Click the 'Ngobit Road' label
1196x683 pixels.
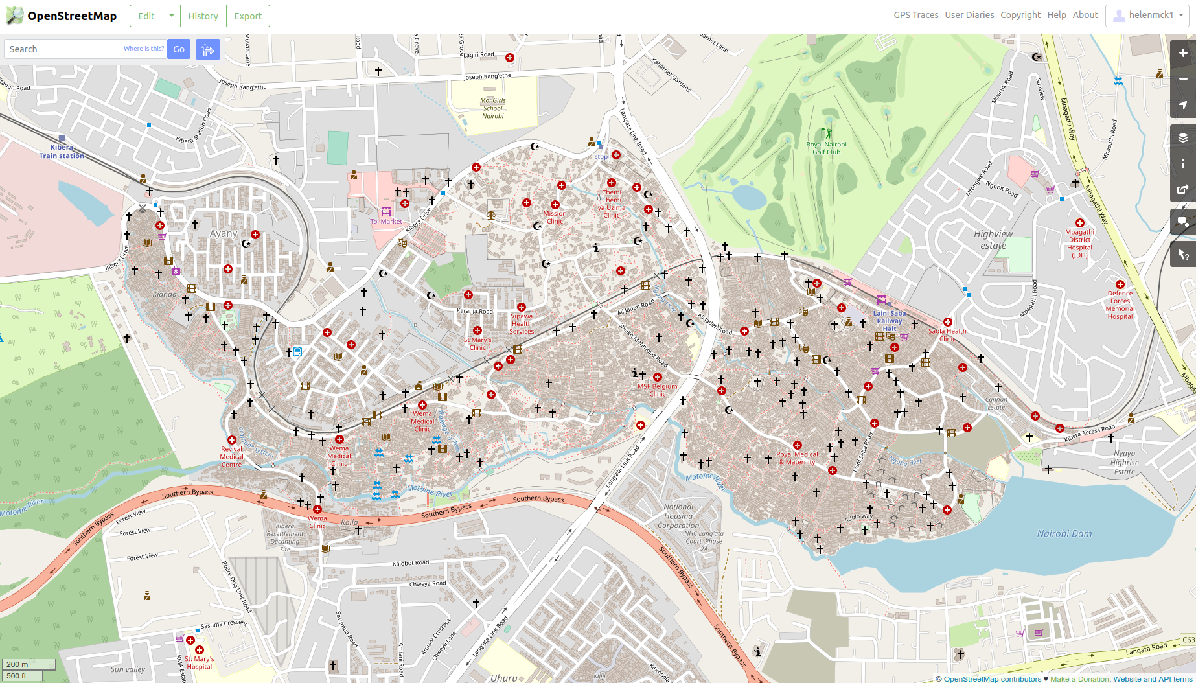[1002, 189]
